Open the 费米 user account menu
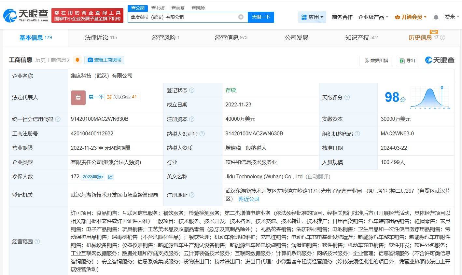 pos(452,17)
